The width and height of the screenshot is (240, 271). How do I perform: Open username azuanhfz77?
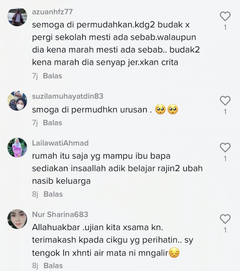pos(52,12)
